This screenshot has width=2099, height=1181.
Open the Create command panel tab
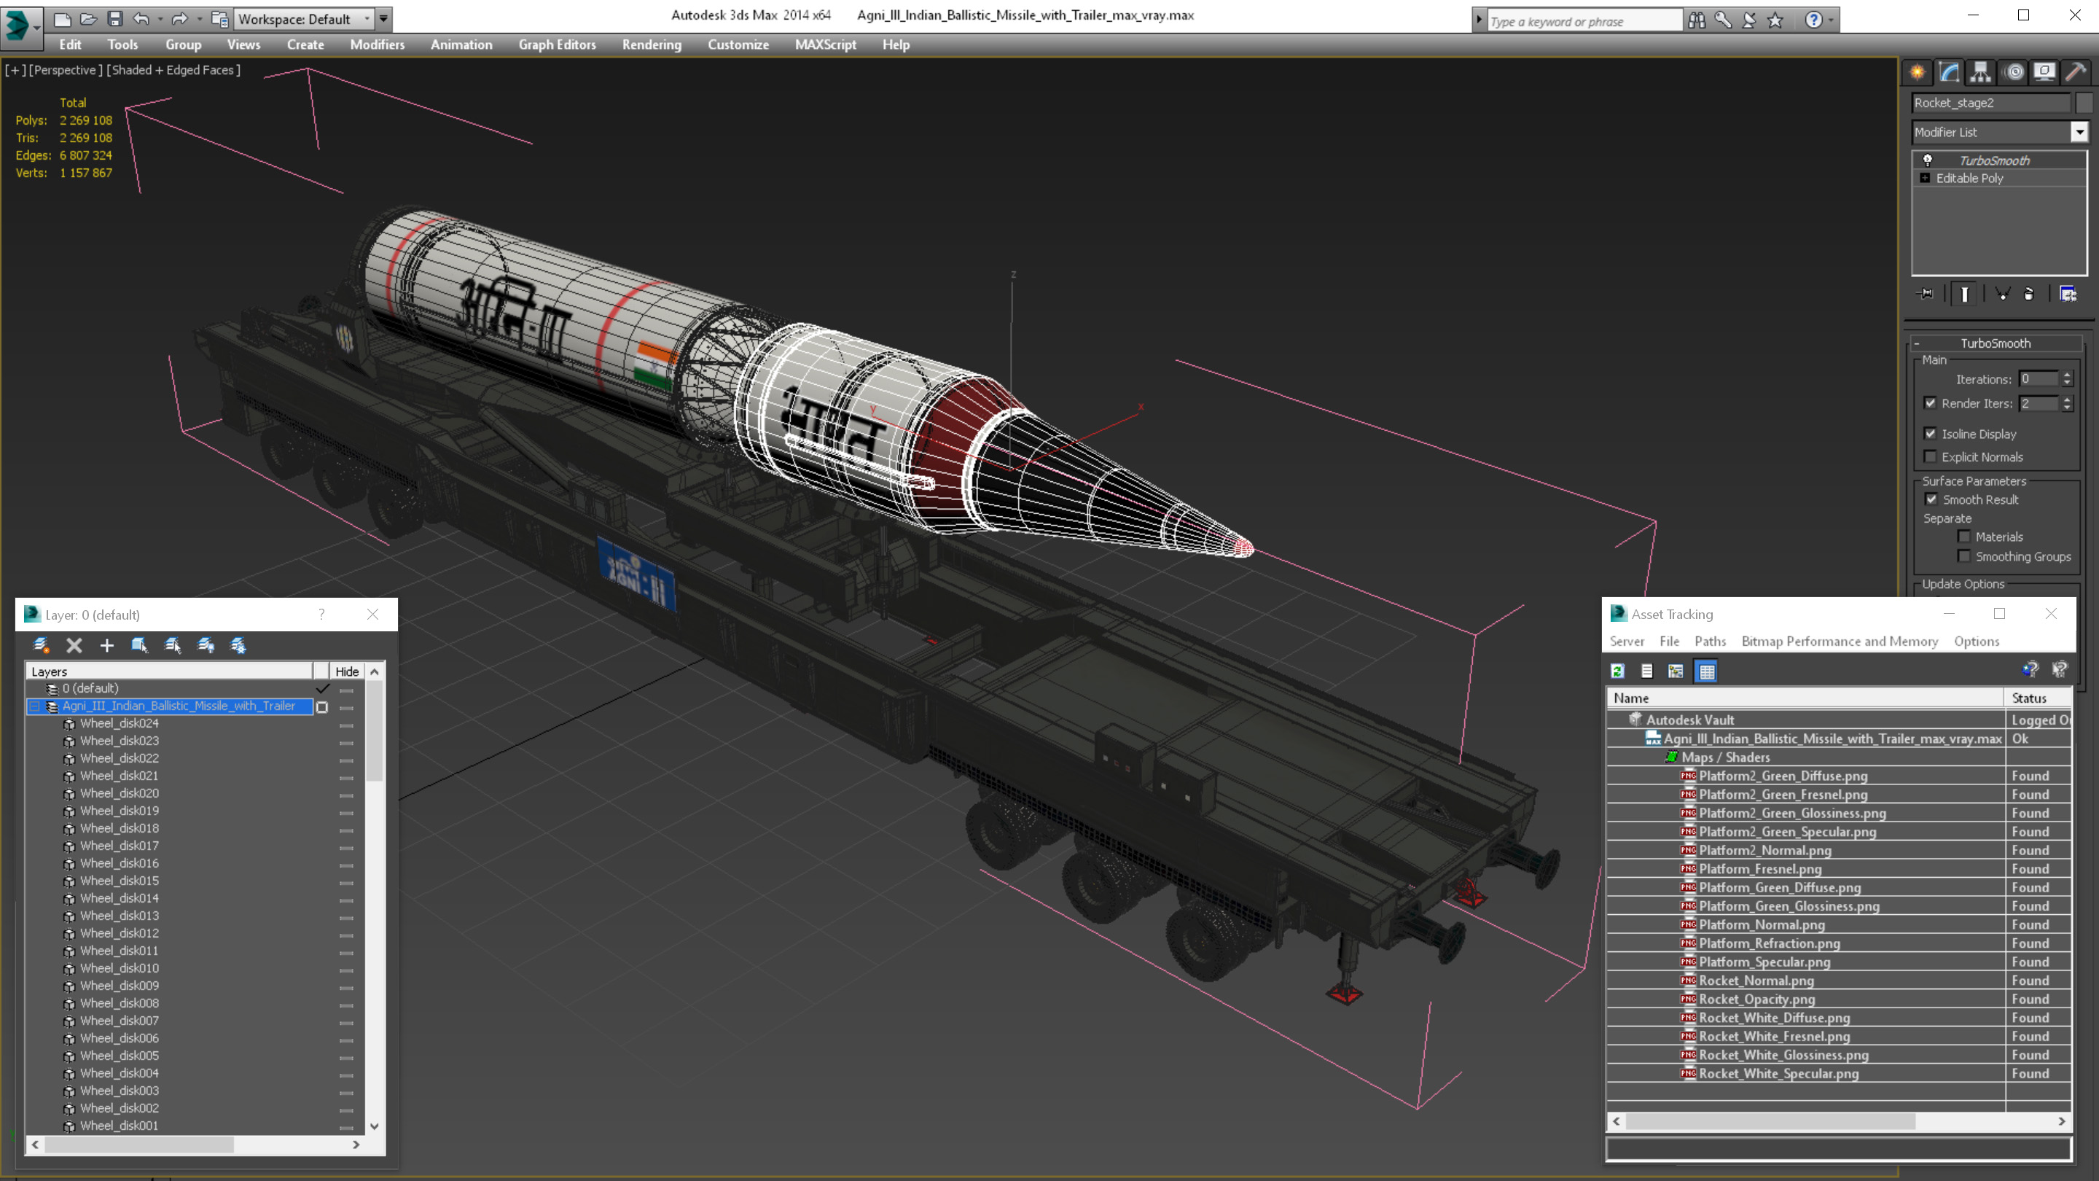[1918, 73]
